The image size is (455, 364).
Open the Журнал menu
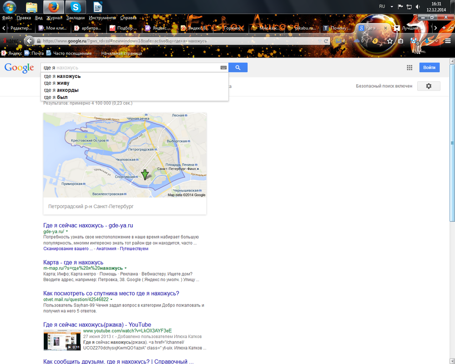tap(54, 18)
